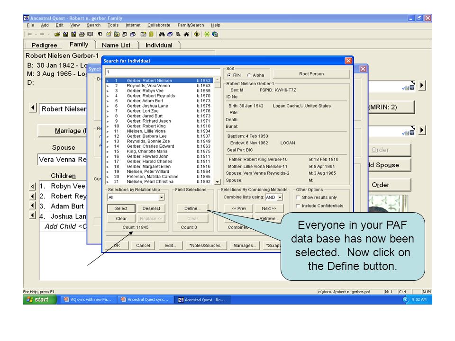Open the File menu

(x=30, y=25)
